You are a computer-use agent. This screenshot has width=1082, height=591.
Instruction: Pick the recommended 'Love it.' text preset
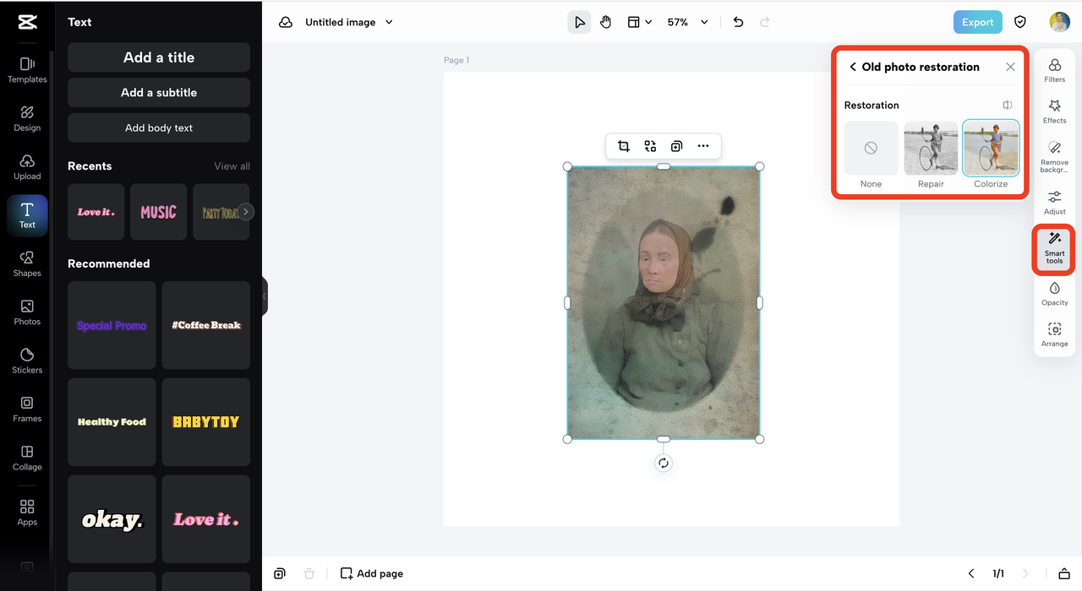[x=206, y=519]
